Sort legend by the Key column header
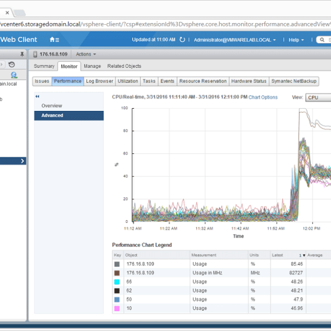Screen dimensions: 331x331 click(118, 255)
